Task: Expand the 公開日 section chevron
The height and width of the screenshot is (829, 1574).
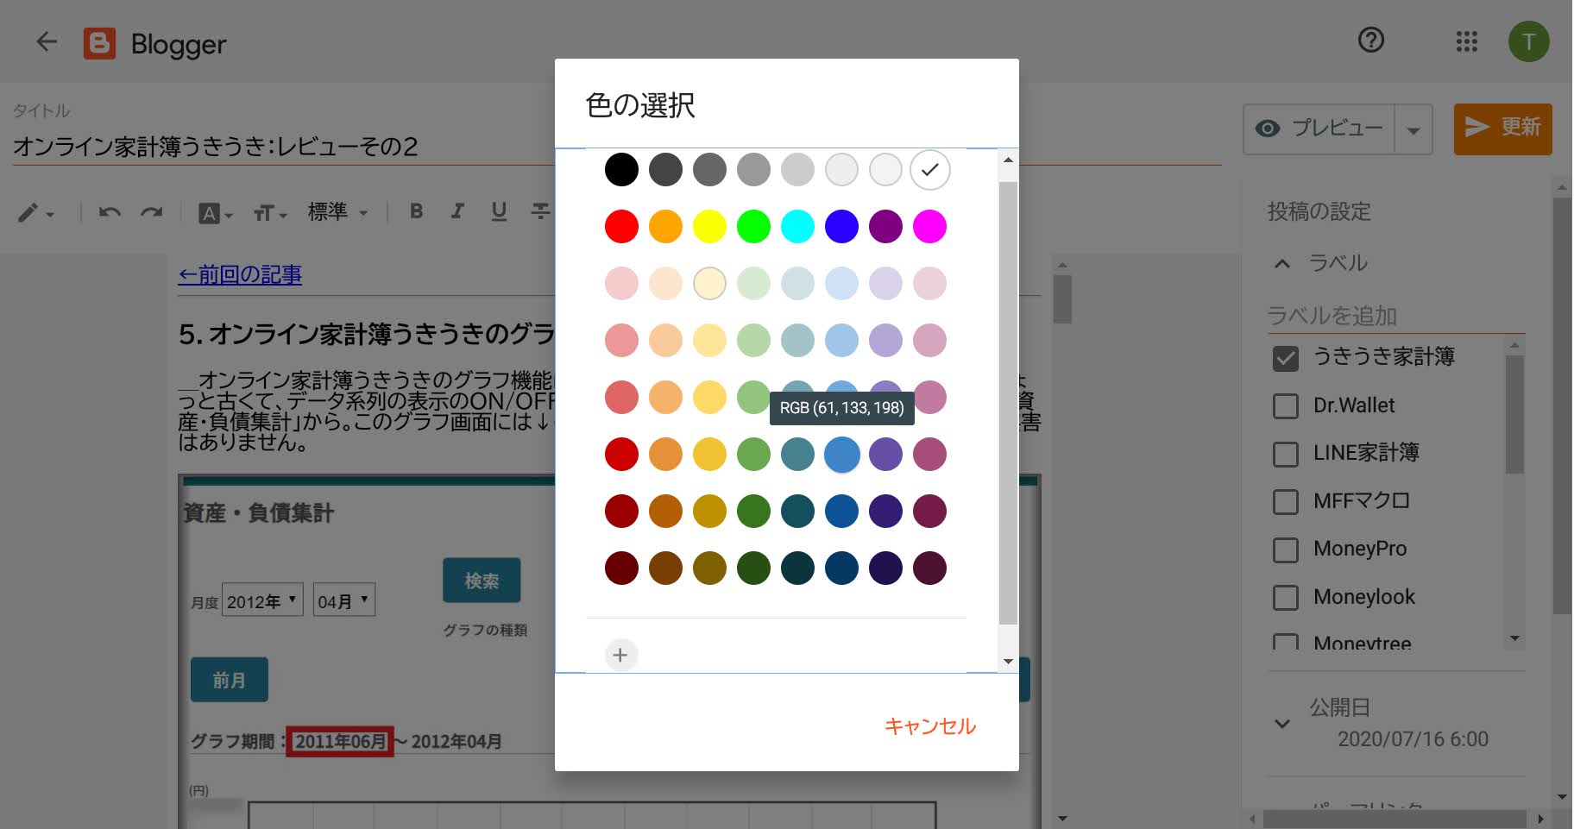Action: pos(1282,724)
